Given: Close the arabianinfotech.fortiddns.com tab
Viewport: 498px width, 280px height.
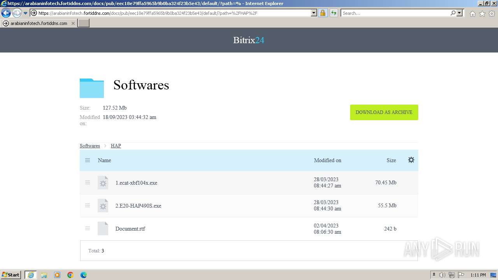Looking at the screenshot, I should point(73,23).
